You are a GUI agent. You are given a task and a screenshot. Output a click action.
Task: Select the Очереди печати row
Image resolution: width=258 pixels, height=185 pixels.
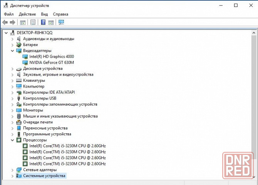click(38, 122)
